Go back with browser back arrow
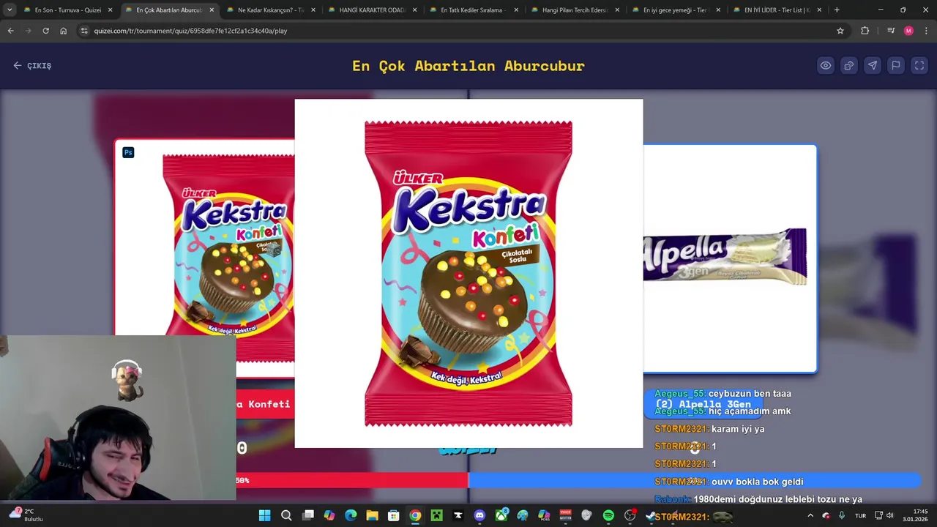Viewport: 937px width, 527px height. click(10, 31)
